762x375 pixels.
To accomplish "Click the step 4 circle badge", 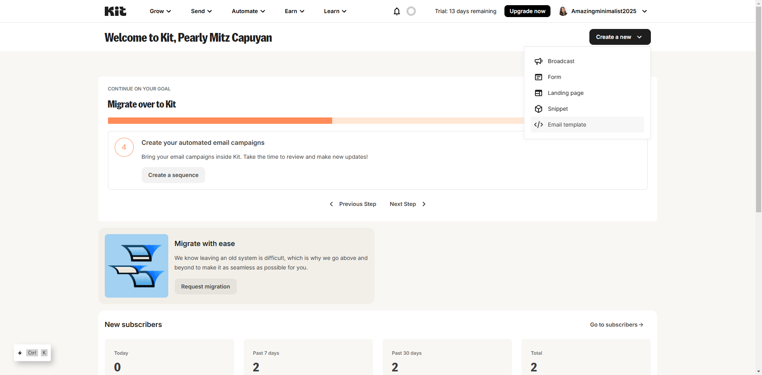I will click(124, 147).
